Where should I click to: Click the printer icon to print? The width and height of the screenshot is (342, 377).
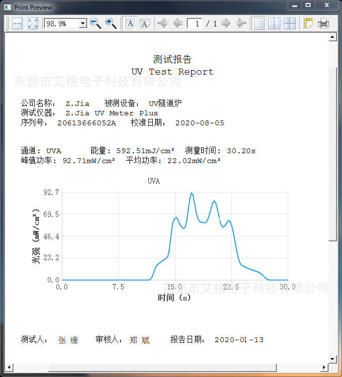tap(323, 23)
